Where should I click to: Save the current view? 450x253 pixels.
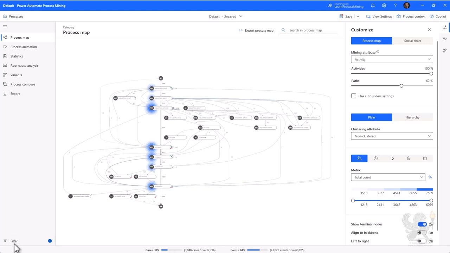(x=346, y=17)
